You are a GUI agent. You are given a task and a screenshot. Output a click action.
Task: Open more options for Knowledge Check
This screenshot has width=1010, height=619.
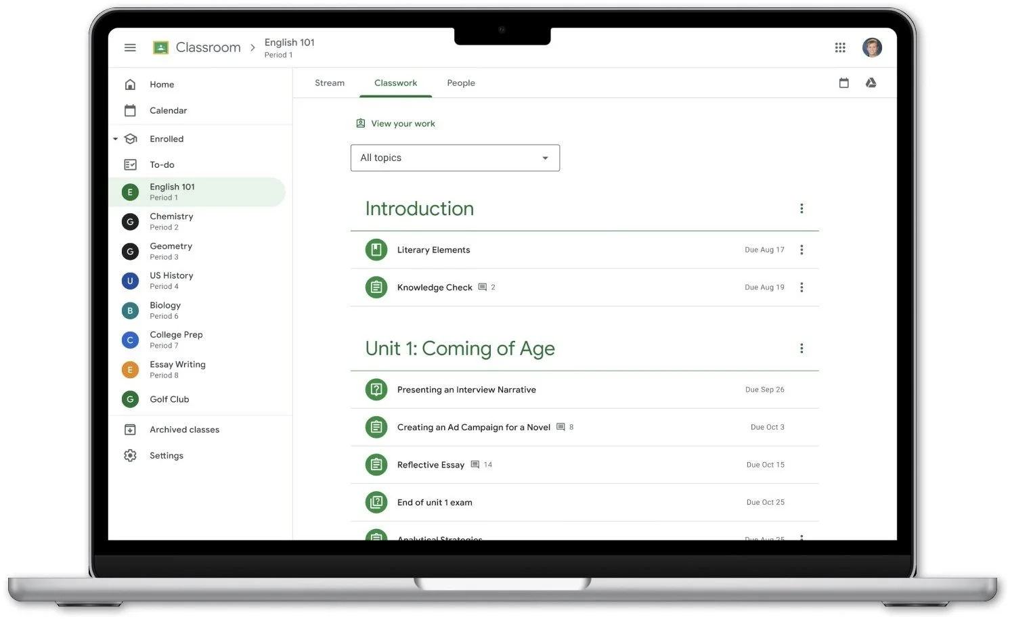(802, 288)
